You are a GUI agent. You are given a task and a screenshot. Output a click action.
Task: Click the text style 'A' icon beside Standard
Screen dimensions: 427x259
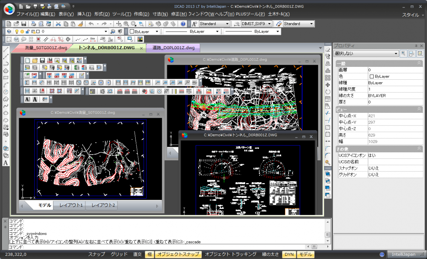click(x=195, y=24)
